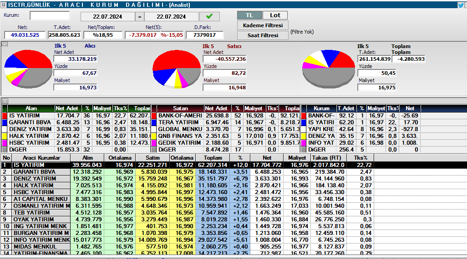Click magenta swatch beside HSBC YATIRIM in Alan
This screenshot has height=259, width=467.
click(x=5, y=143)
